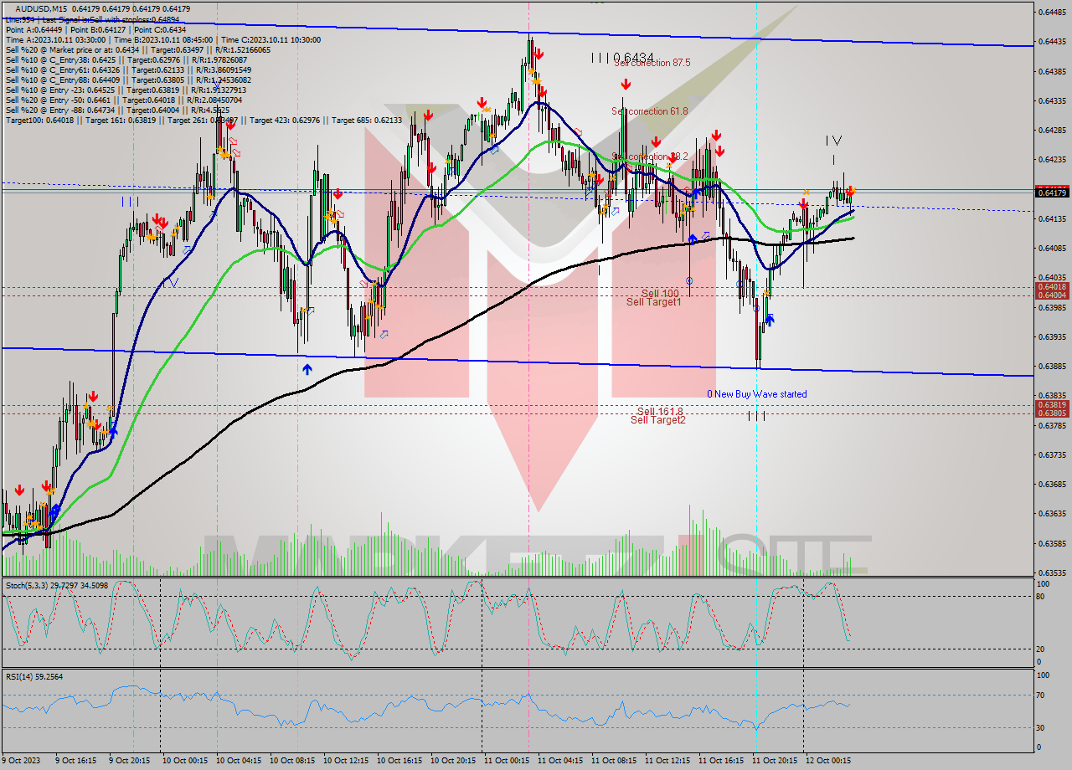Click the 'Sell Target2' label
Screen dimensions: 1072x770
[x=658, y=420]
